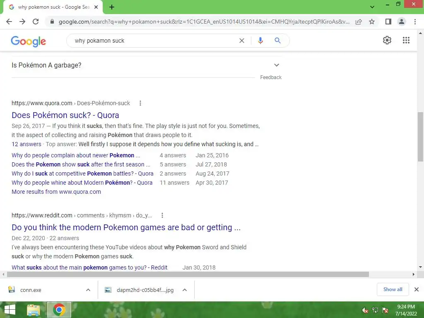424x318 pixels.
Task: Go forward to the next page
Action: (x=22, y=22)
